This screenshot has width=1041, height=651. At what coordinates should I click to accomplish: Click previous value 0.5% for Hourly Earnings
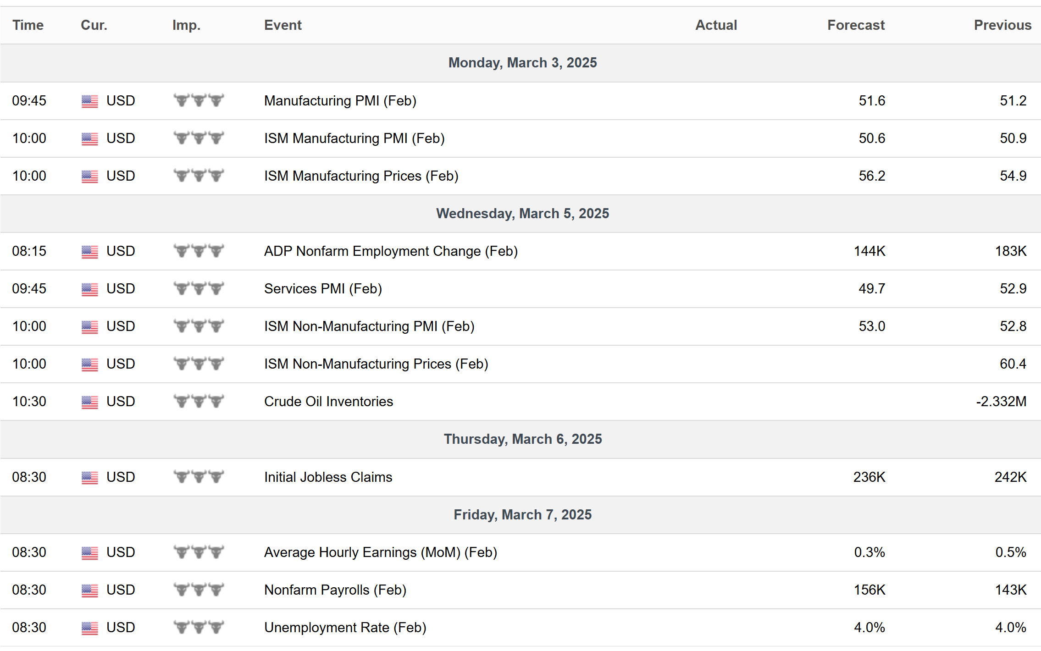1011,552
